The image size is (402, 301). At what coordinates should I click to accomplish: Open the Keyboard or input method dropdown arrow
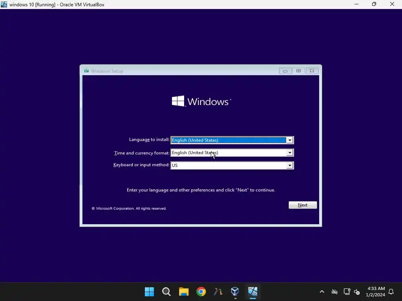(x=290, y=165)
